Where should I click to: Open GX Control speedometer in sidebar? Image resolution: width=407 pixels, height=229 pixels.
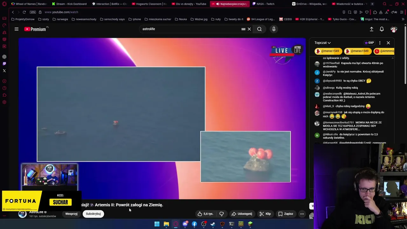click(x=4, y=25)
